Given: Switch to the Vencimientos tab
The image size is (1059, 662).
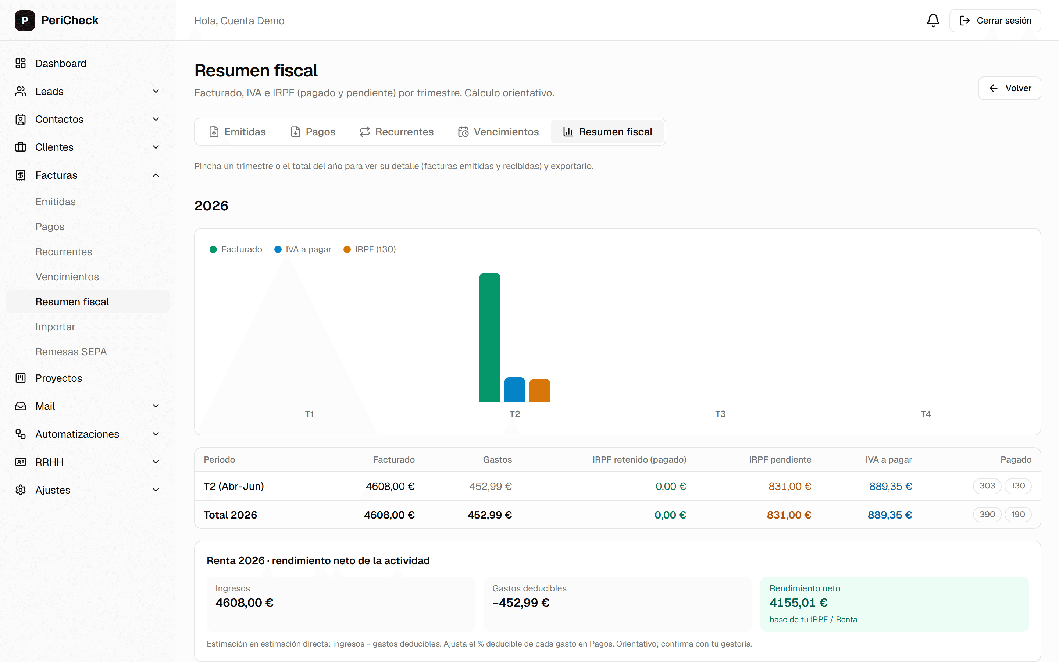Looking at the screenshot, I should click(498, 132).
